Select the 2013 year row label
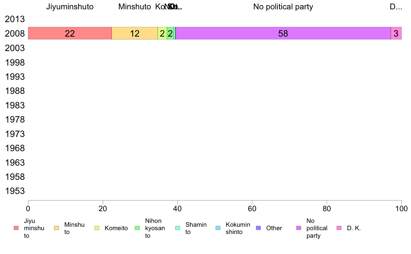The height and width of the screenshot is (254, 411). coord(15,19)
